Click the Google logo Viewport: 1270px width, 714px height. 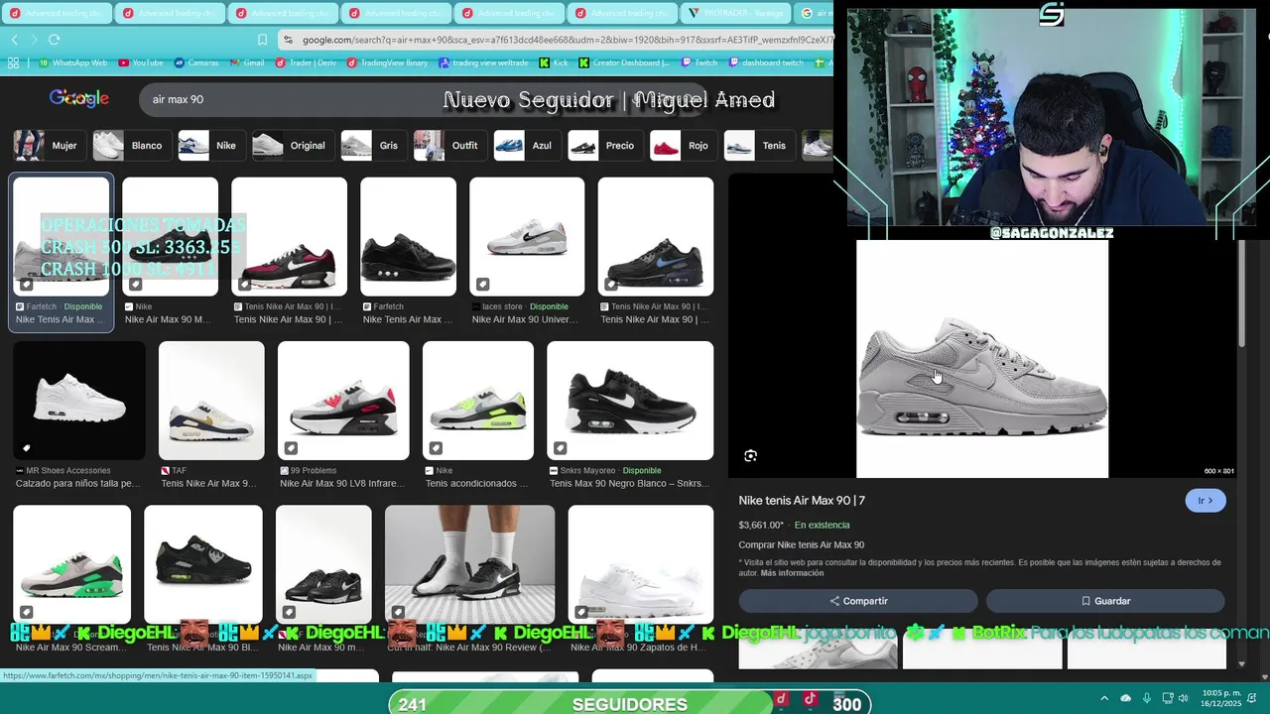[79, 98]
